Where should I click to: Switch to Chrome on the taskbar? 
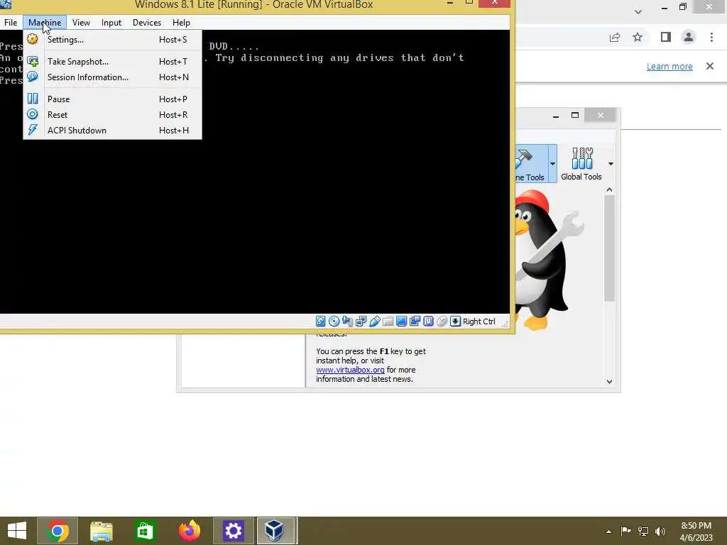(58, 531)
